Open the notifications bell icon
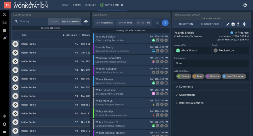 [x=5, y=116]
